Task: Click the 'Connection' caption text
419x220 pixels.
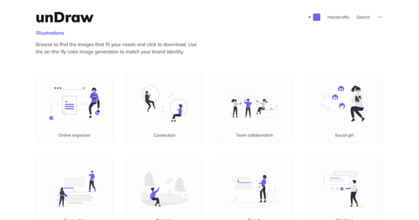Action: pyautogui.click(x=164, y=135)
